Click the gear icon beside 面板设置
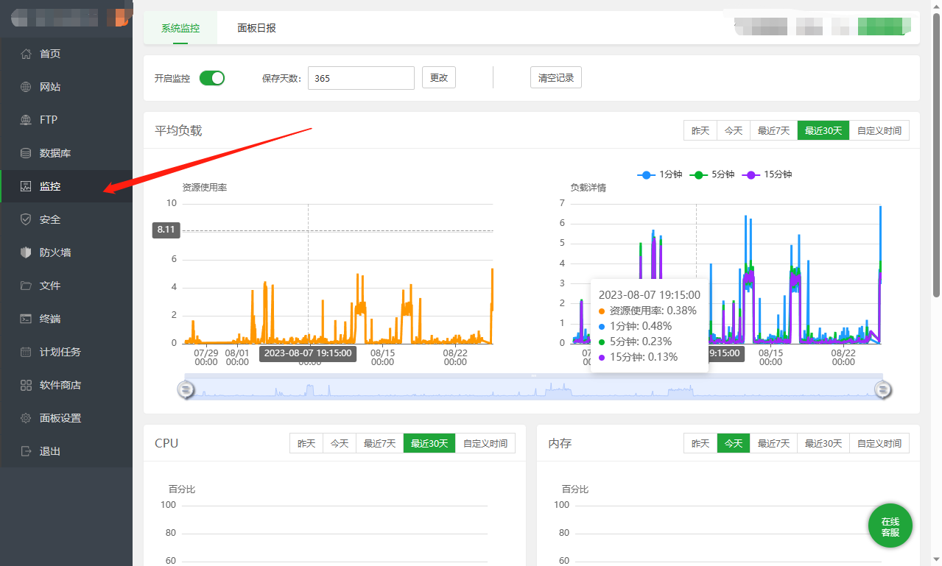 (x=26, y=418)
